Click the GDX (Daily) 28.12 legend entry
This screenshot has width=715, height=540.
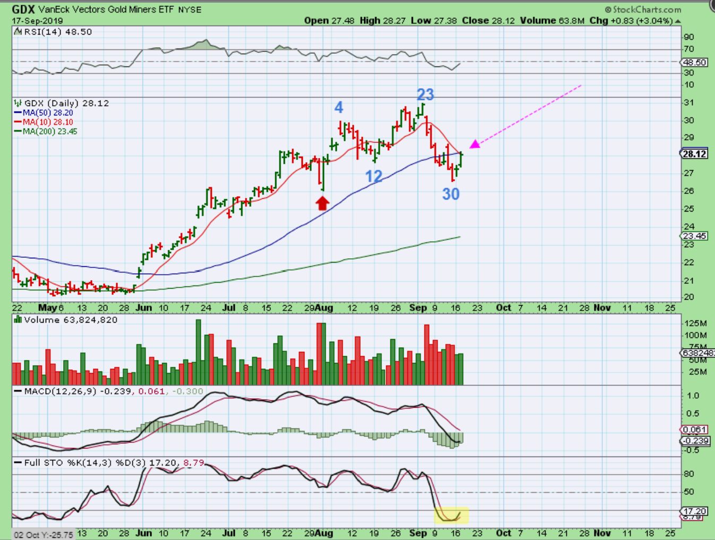66,103
